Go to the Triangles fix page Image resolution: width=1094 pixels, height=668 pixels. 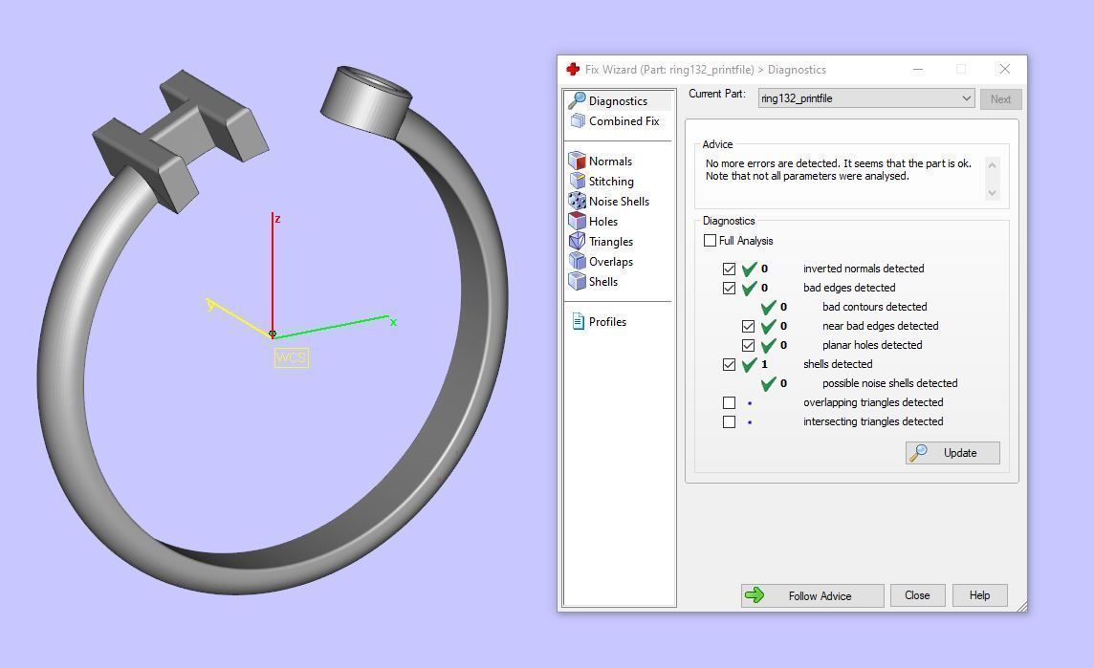(x=610, y=242)
